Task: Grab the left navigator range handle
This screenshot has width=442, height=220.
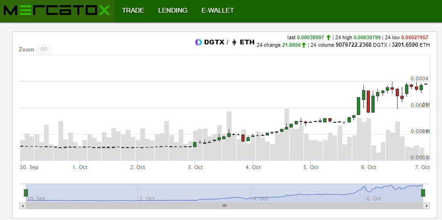Action: click(x=26, y=193)
